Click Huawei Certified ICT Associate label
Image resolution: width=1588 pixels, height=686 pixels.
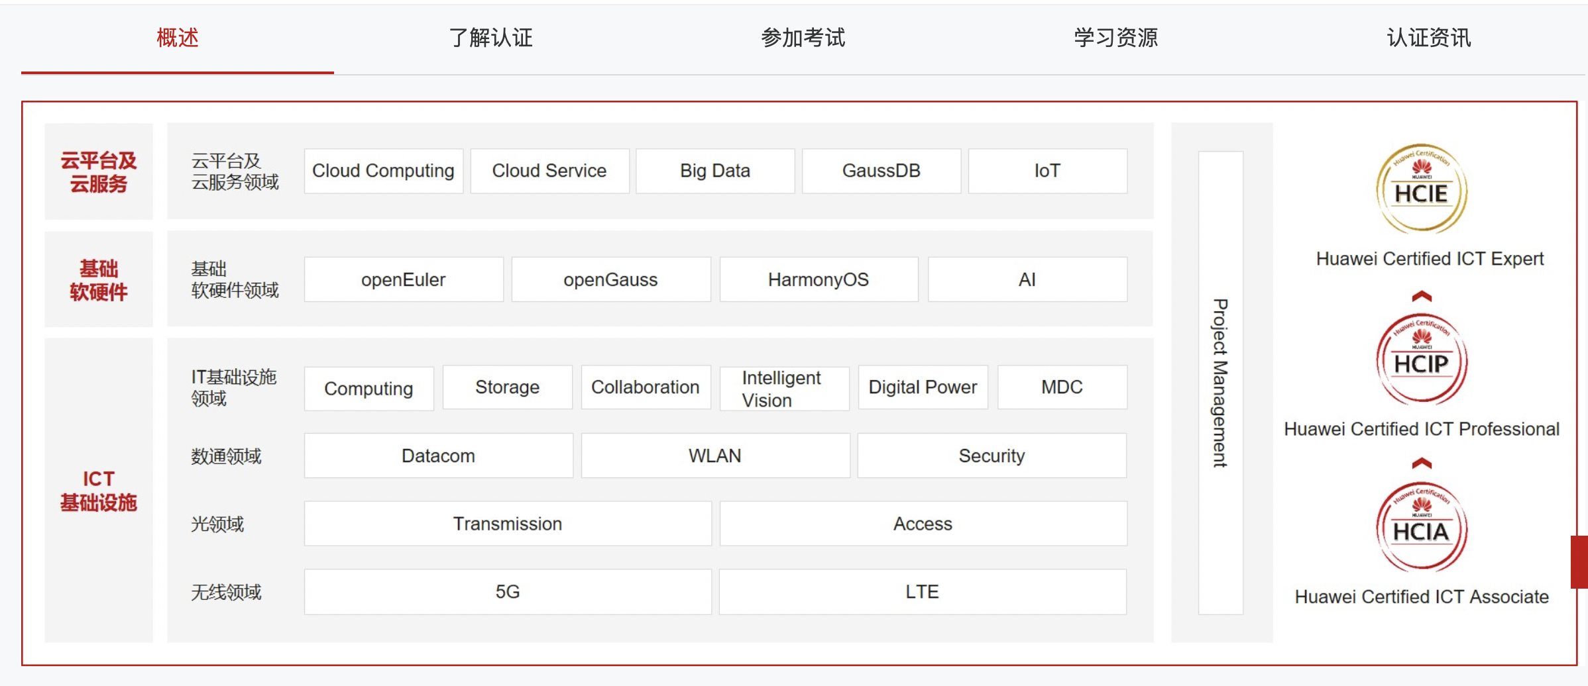coord(1422,597)
